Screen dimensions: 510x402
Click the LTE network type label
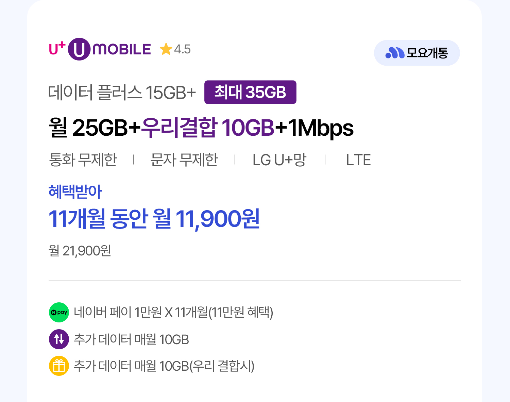tap(358, 160)
